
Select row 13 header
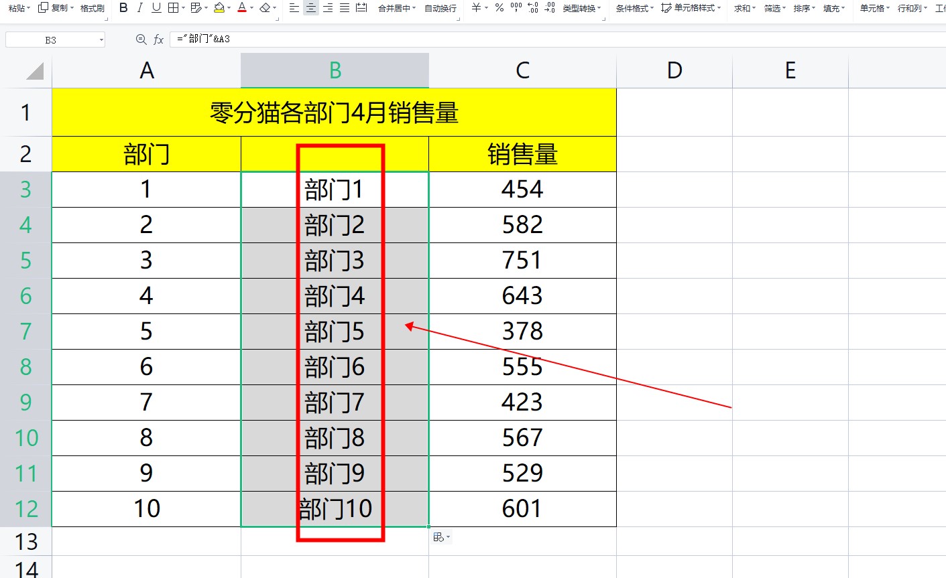click(x=25, y=541)
